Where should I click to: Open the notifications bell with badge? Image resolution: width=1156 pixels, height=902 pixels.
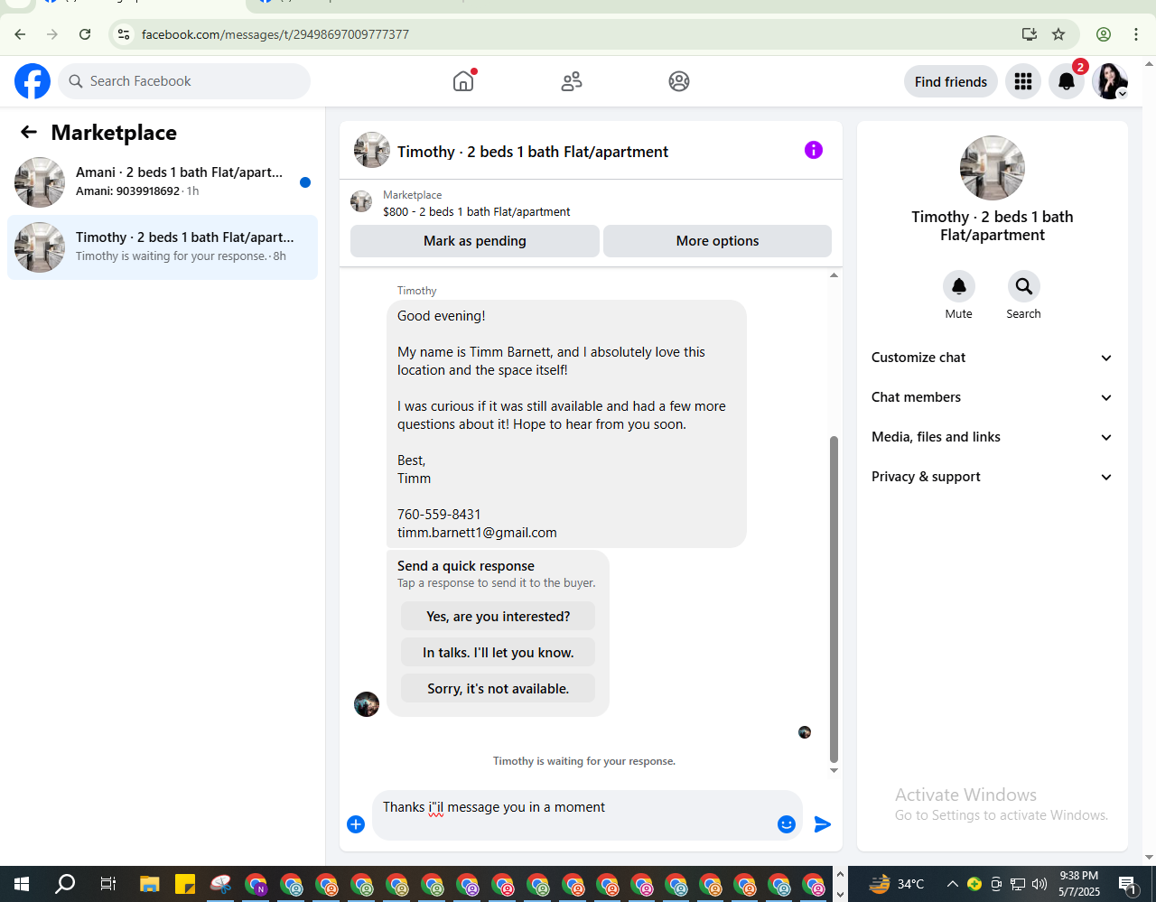pos(1067,81)
